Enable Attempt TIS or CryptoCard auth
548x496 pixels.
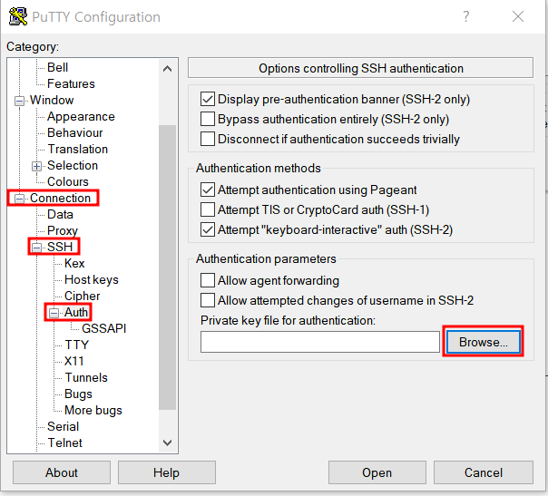click(208, 210)
